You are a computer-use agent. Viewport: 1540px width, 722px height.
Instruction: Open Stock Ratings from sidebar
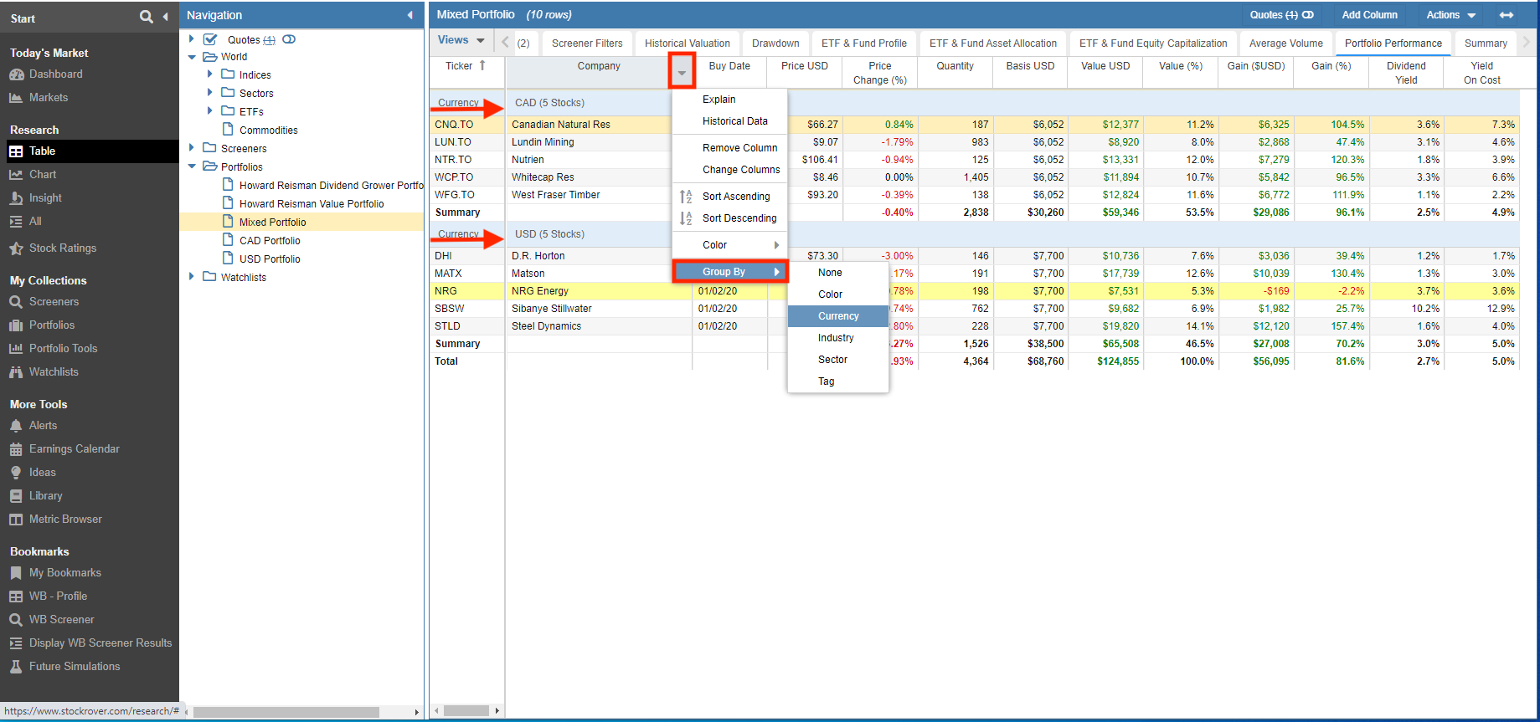pos(63,248)
